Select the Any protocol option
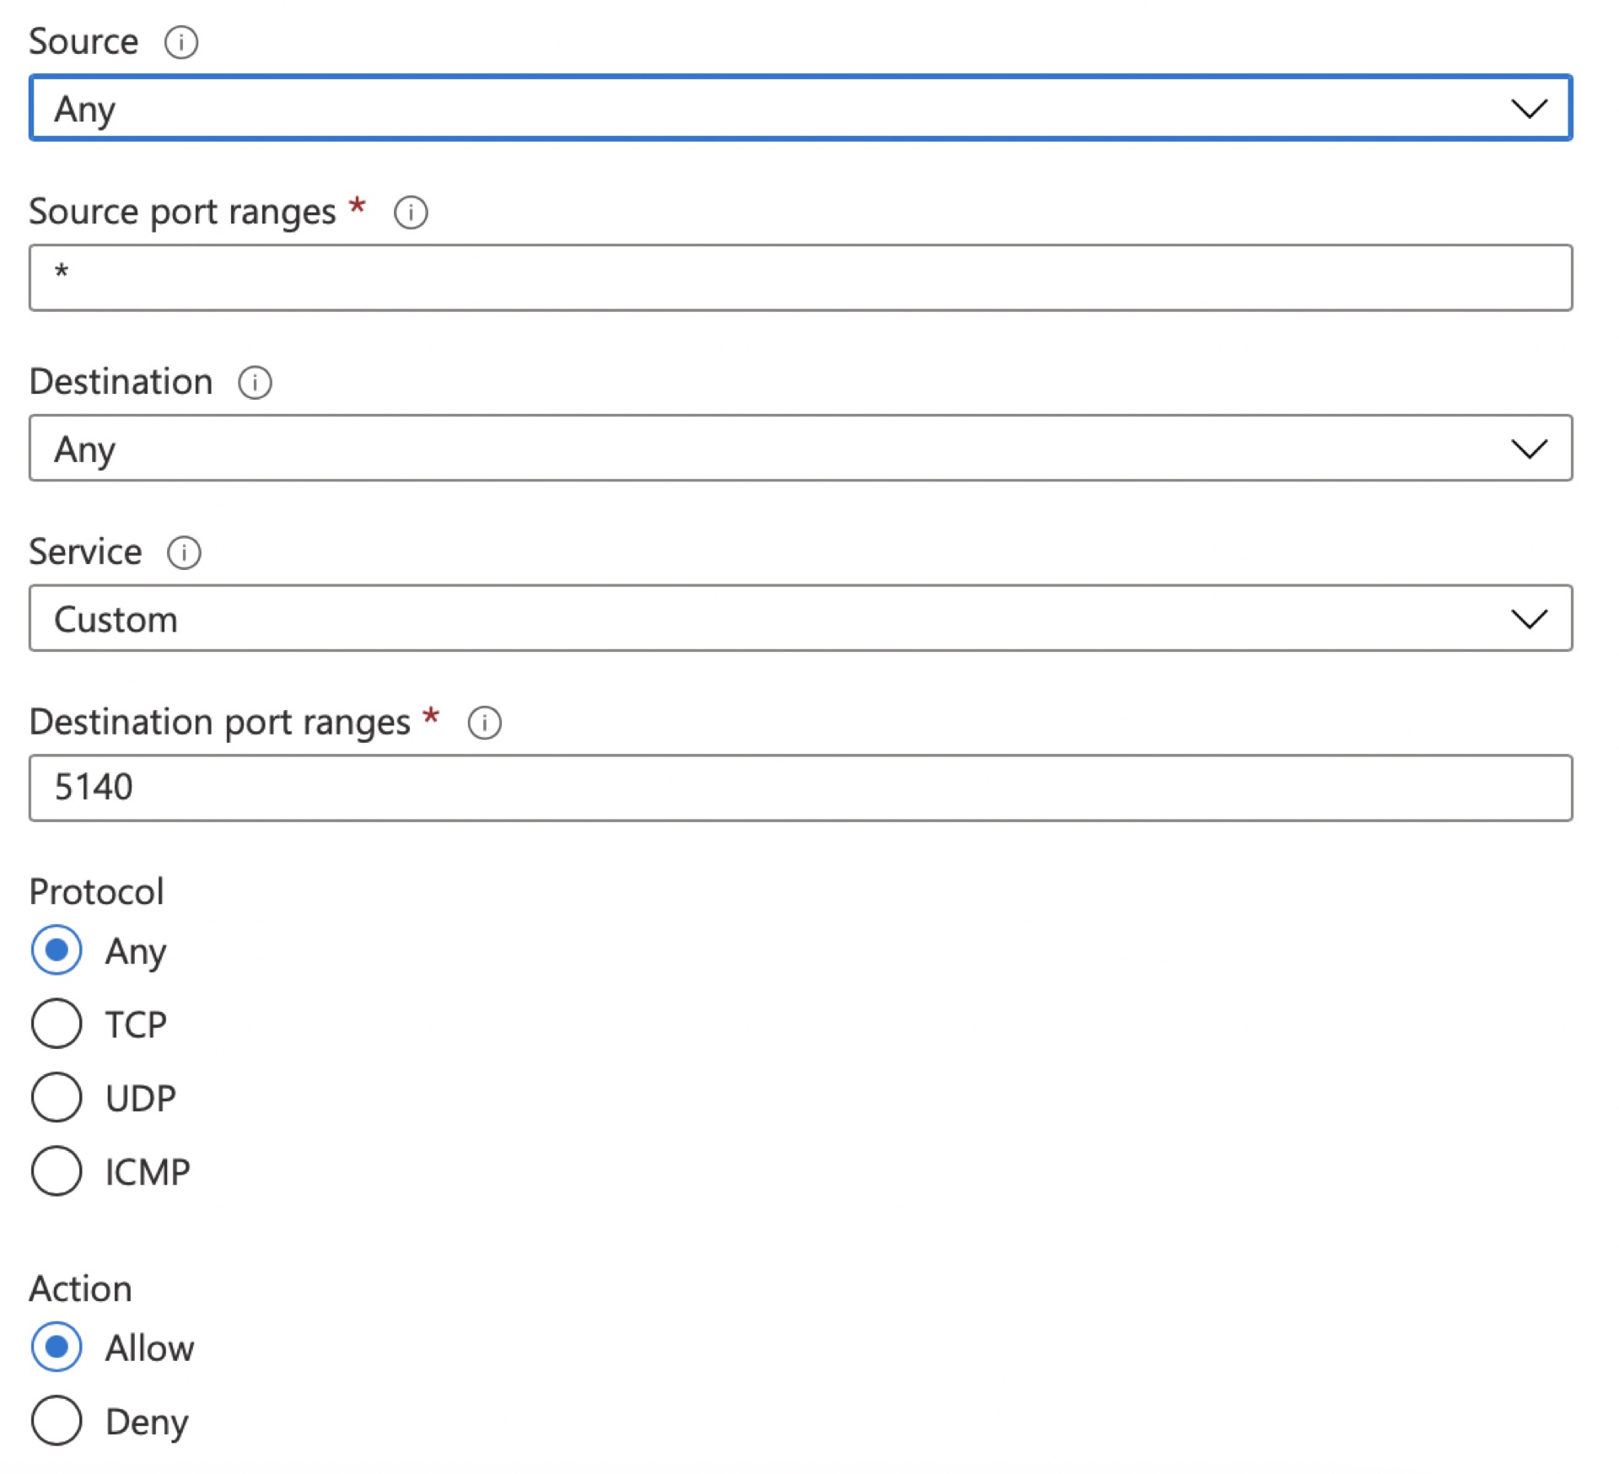The image size is (1619, 1474). click(x=56, y=950)
